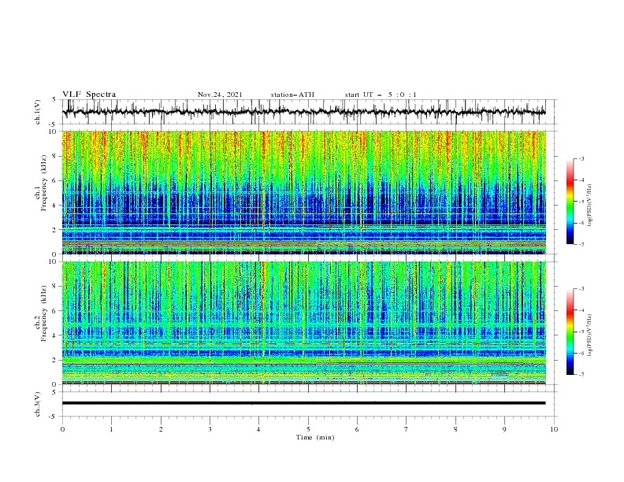Click the ch.3 flat black waveform band
Screen dimensions: 624x482
[303, 403]
